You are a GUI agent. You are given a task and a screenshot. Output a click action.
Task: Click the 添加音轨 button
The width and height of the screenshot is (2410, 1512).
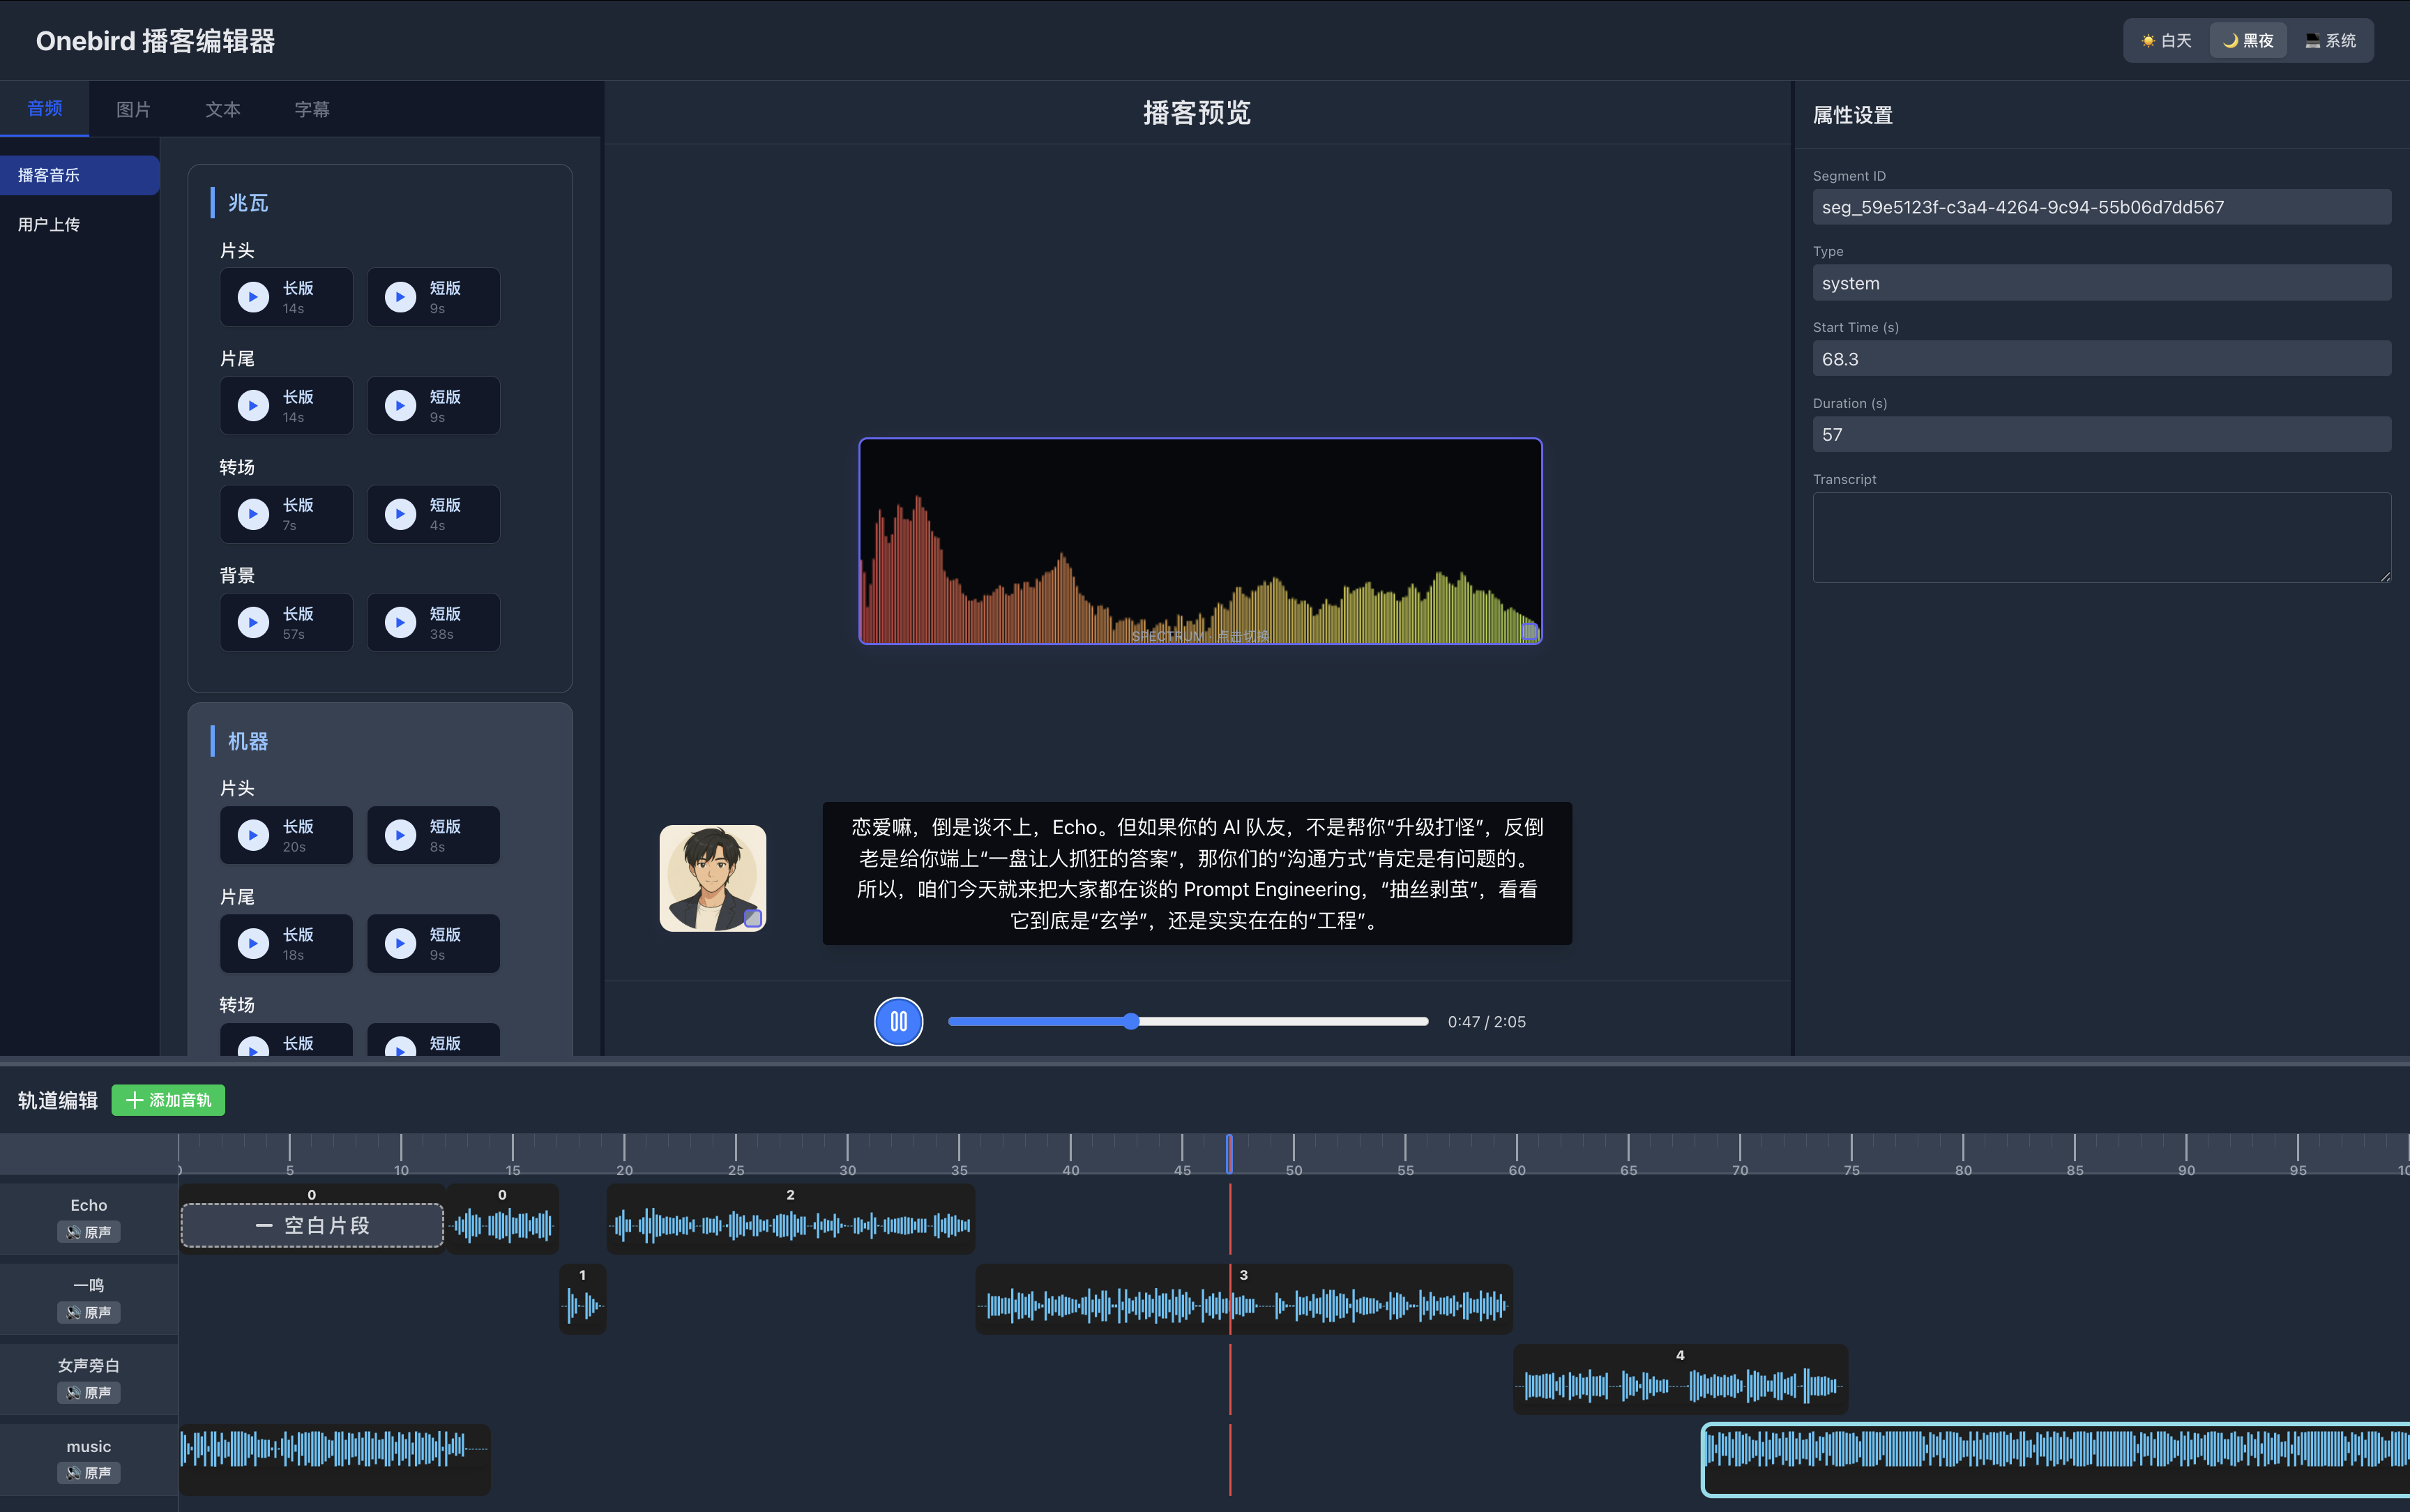pyautogui.click(x=168, y=1100)
